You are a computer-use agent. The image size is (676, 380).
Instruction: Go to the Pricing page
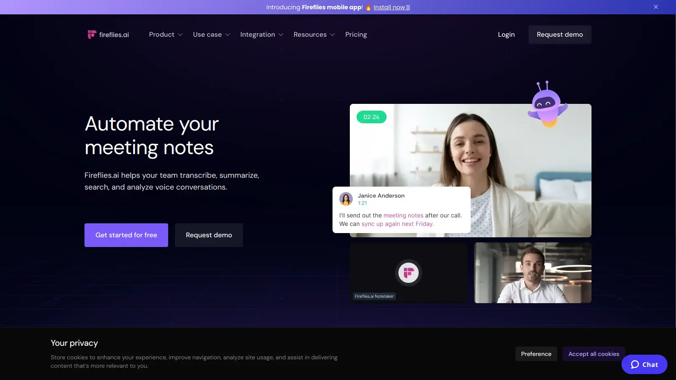356,35
